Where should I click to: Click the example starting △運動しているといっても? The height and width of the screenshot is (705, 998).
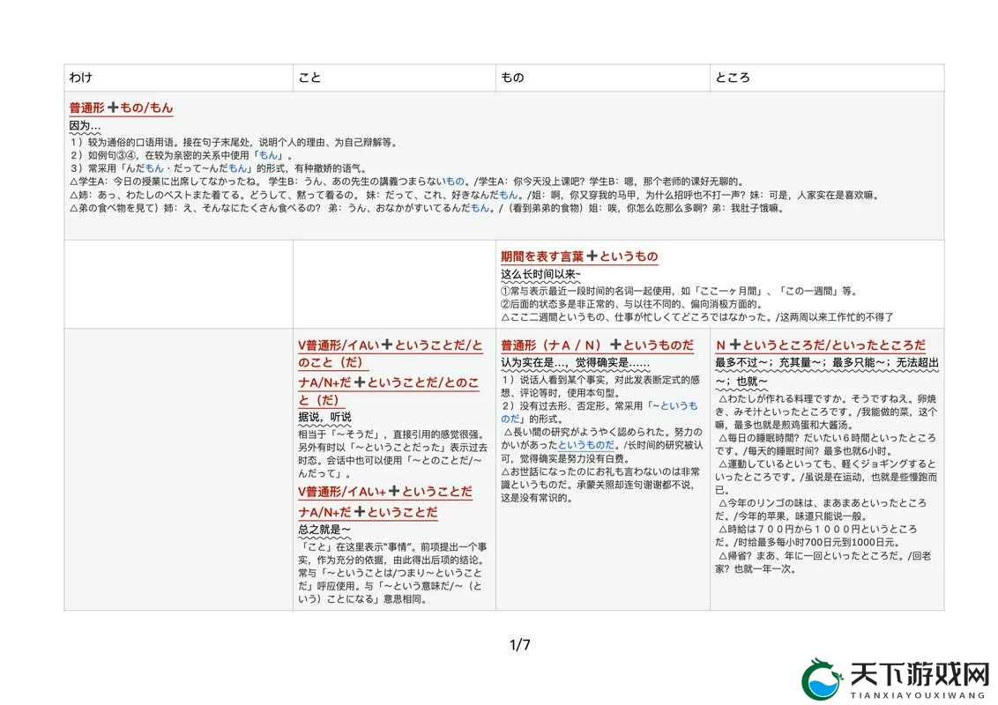click(826, 478)
